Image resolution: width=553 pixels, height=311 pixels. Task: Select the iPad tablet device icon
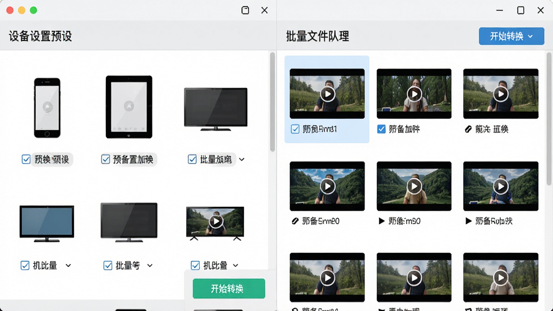point(129,107)
